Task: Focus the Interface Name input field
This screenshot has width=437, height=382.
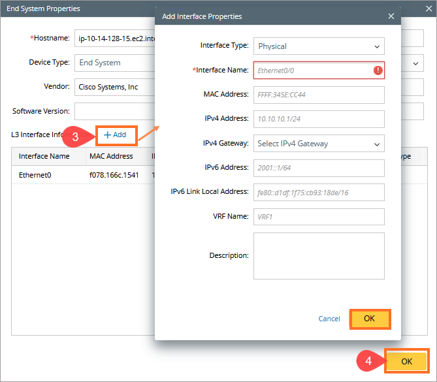Action: pos(312,71)
